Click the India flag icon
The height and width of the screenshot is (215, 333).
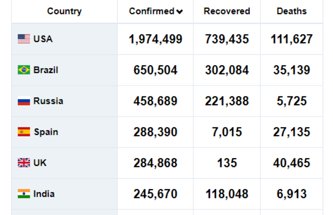tap(24, 194)
